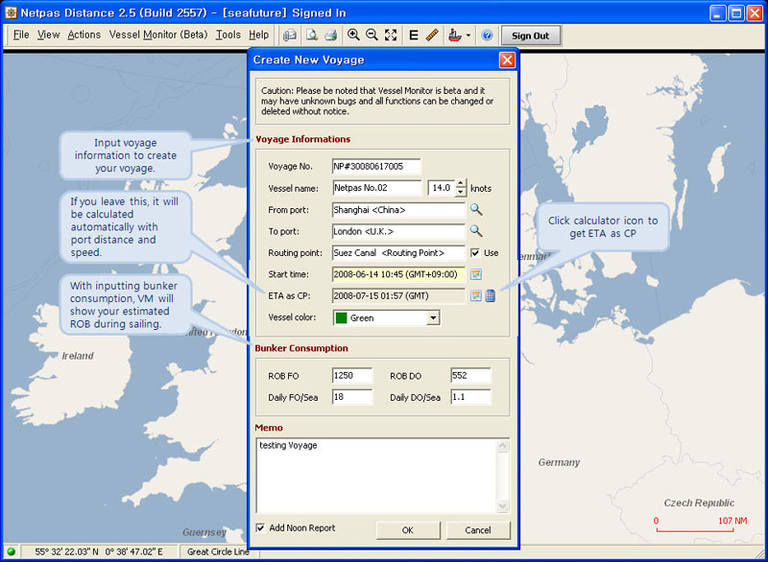Decrease vessel speed with the down arrow

(x=461, y=192)
